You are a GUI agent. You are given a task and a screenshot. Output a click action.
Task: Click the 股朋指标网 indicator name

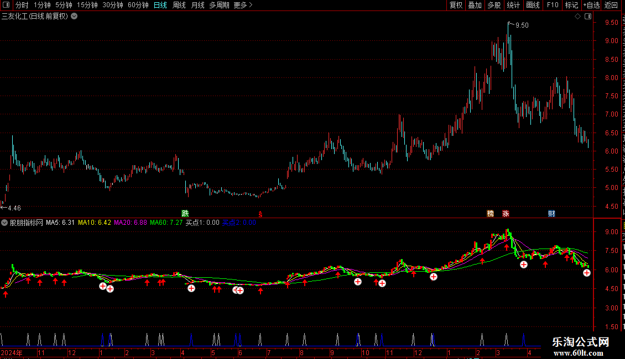(x=27, y=223)
